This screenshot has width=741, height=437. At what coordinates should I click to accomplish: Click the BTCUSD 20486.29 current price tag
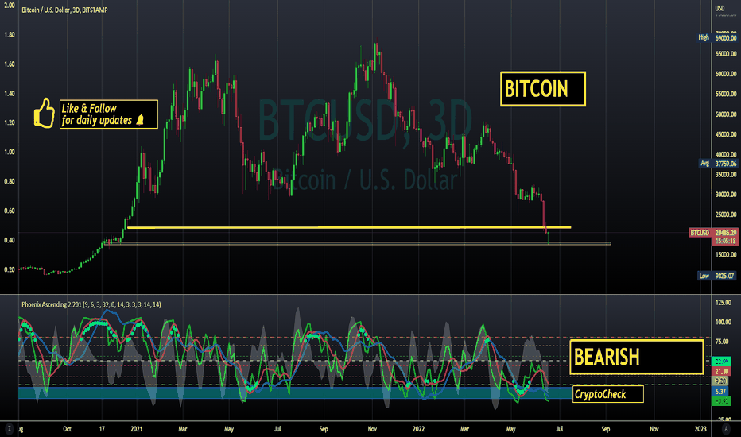click(713, 233)
